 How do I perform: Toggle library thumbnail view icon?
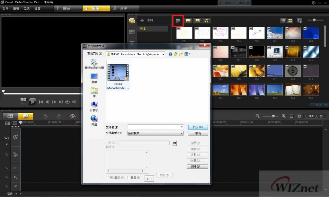point(290,21)
